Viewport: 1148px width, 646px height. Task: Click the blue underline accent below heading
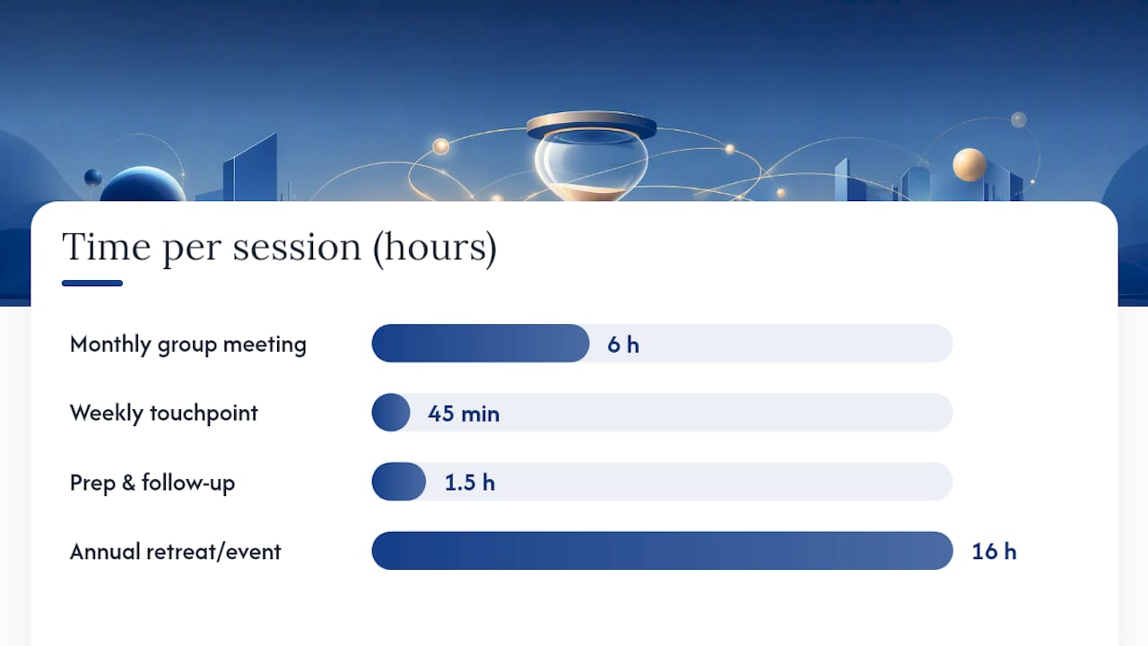(x=92, y=284)
